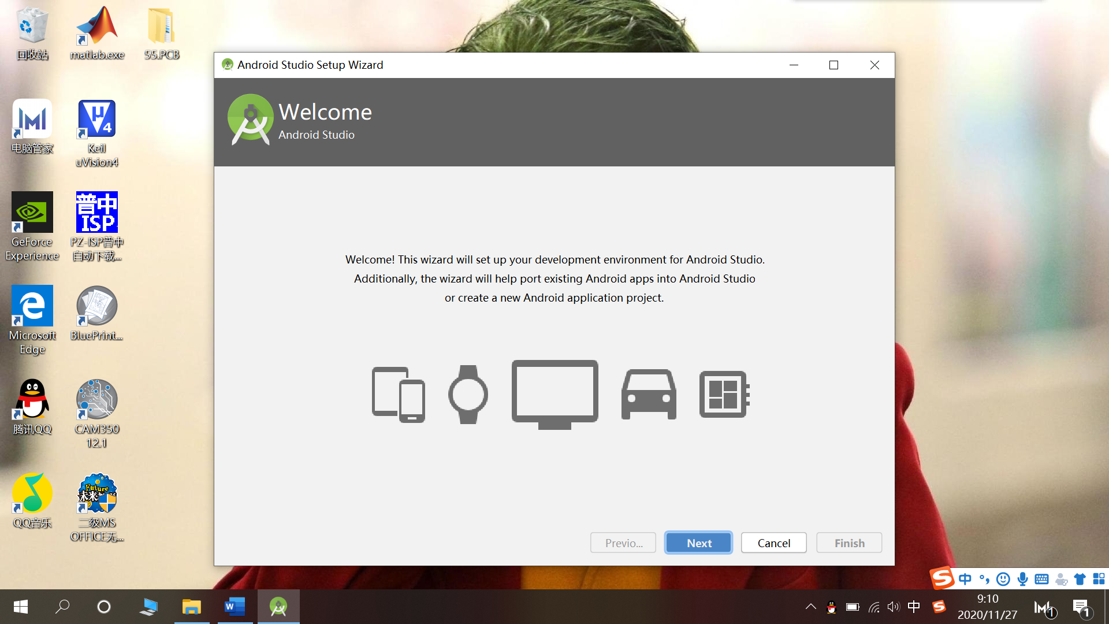This screenshot has height=624, width=1109.
Task: Expand hidden system tray icons chevron
Action: click(811, 607)
